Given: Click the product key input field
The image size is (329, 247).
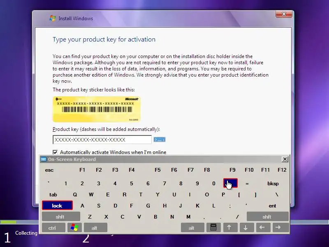Looking at the screenshot, I should (102, 140).
